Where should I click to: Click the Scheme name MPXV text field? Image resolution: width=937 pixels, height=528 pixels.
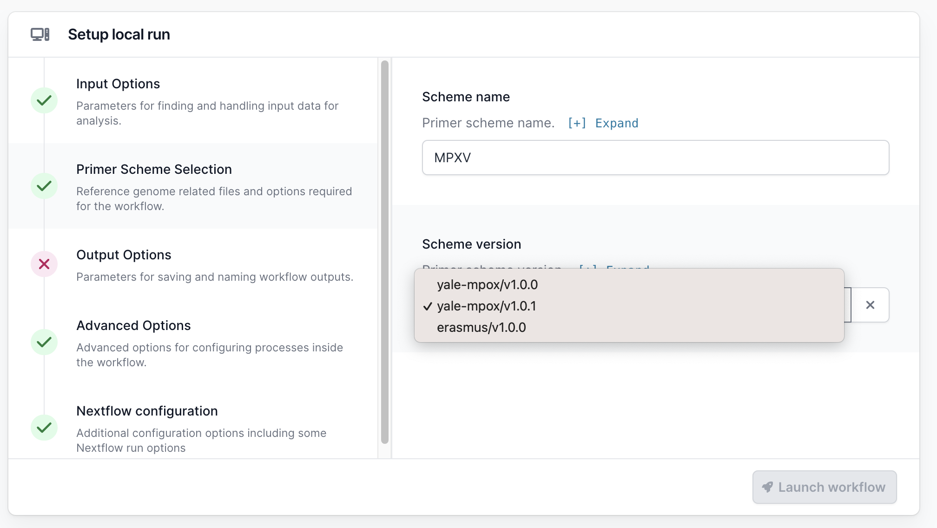[x=655, y=158]
